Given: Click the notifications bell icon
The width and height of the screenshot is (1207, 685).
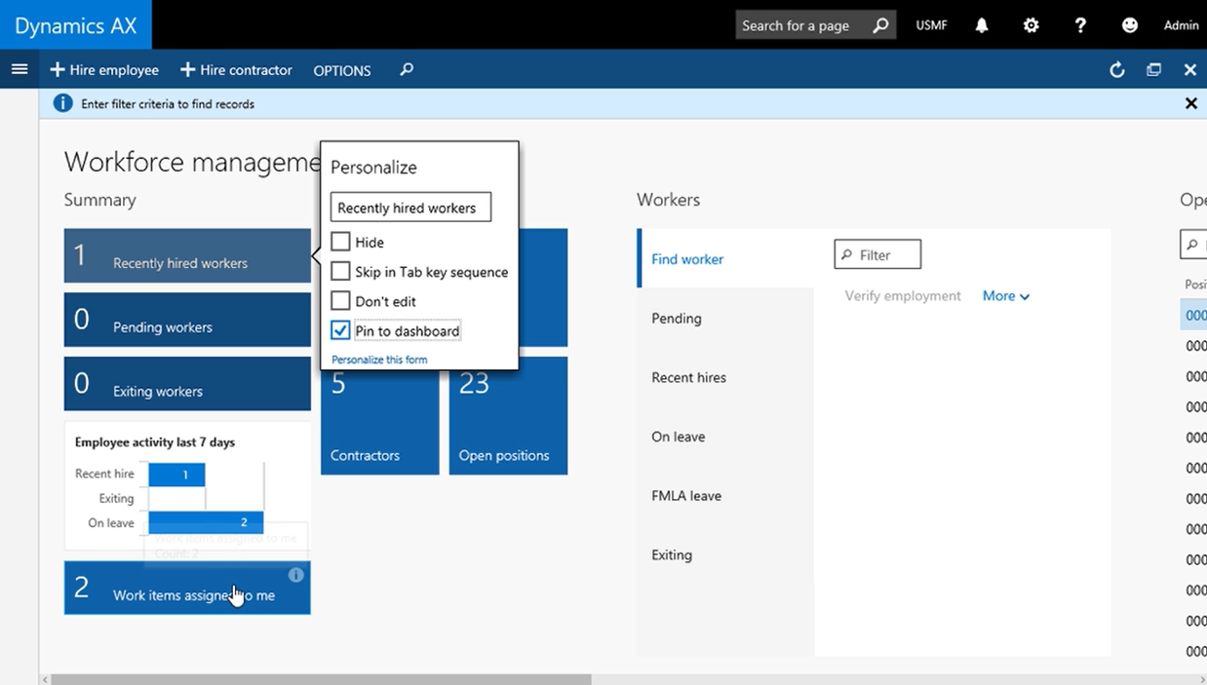Looking at the screenshot, I should pyautogui.click(x=982, y=25).
